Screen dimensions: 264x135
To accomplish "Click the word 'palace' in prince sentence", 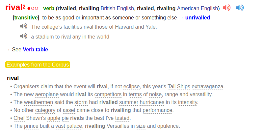I will click(x=74, y=126).
